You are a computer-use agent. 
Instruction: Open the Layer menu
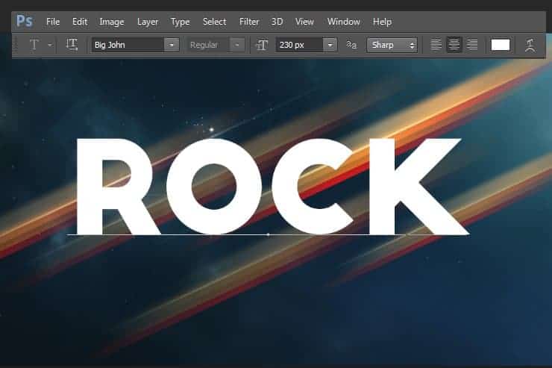(148, 22)
